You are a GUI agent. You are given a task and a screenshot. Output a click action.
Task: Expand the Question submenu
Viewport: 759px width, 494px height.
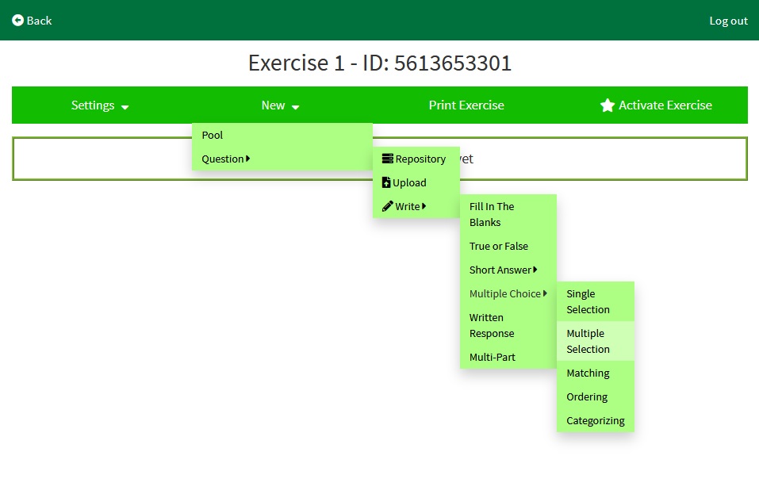tap(226, 159)
